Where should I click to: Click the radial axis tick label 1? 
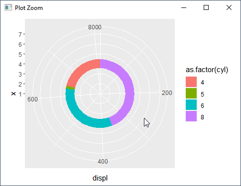pyautogui.click(x=20, y=94)
